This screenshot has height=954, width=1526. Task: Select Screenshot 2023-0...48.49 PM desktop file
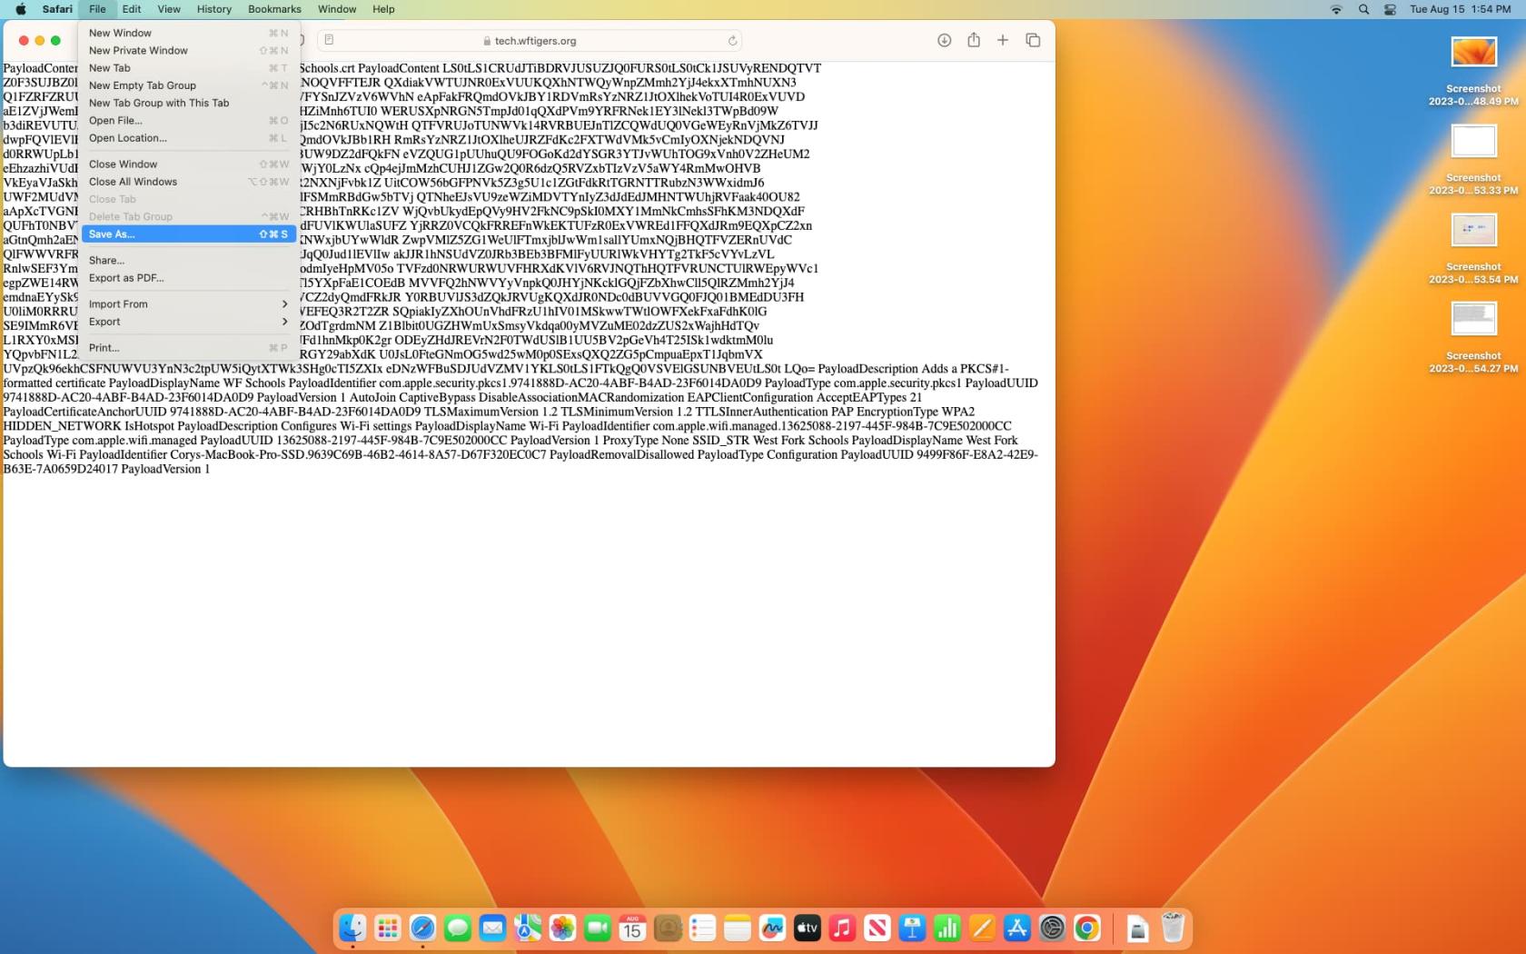1473,72
